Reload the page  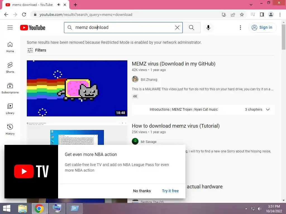pyautogui.click(x=24, y=14)
